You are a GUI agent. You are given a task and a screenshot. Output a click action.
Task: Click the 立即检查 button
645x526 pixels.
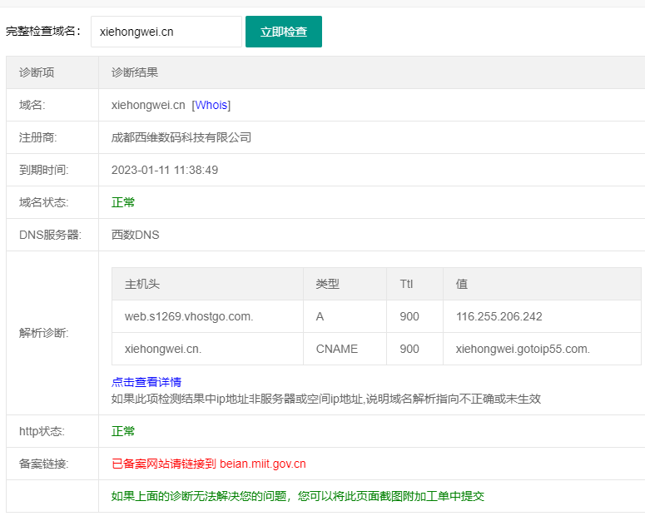pyautogui.click(x=284, y=32)
